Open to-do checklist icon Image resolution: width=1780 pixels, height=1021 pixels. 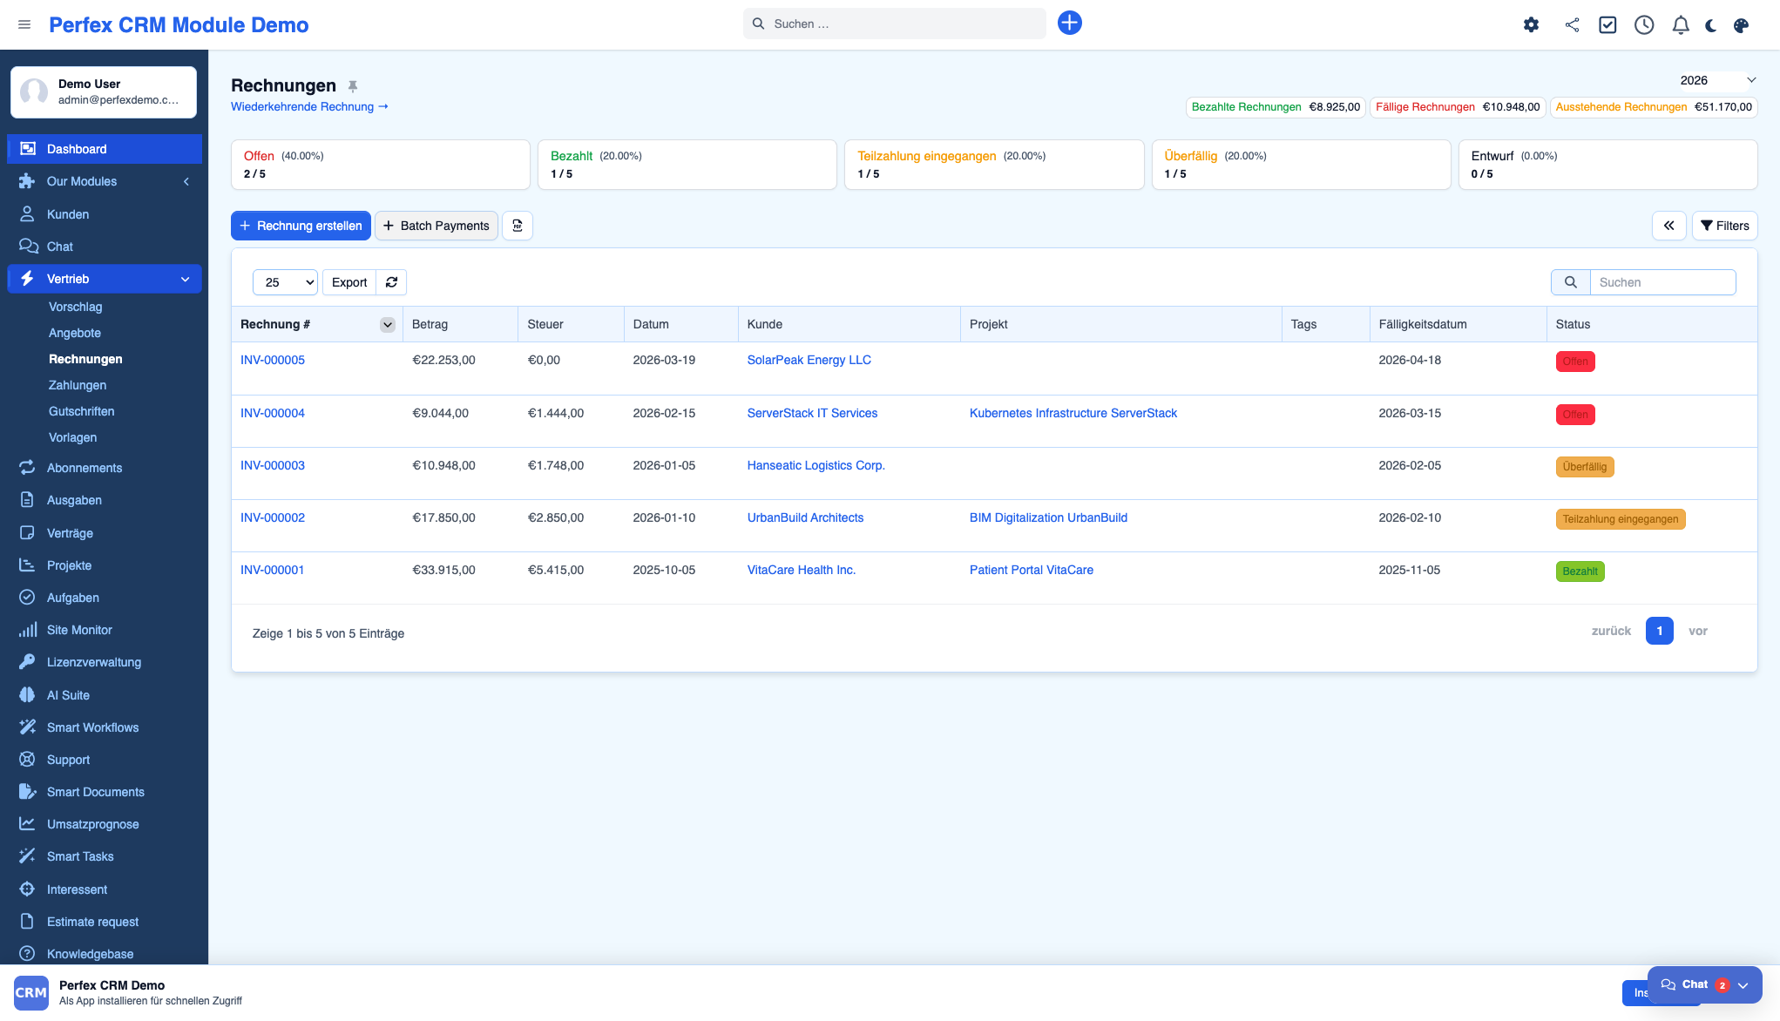(1607, 25)
